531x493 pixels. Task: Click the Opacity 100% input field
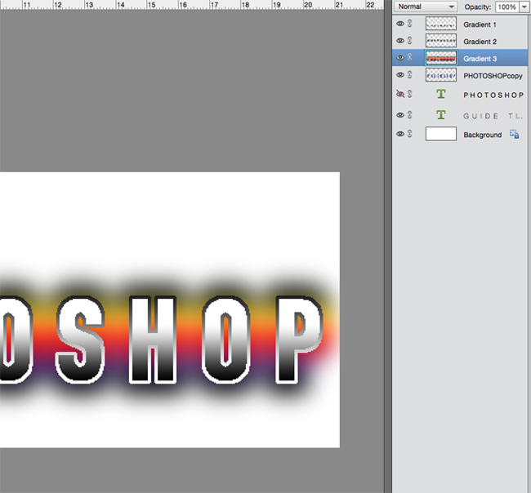pos(507,7)
